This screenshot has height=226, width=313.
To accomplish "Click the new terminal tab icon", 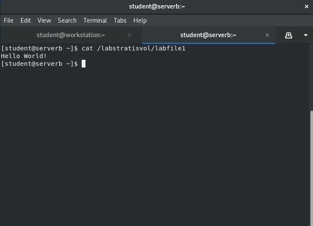I will click(289, 35).
